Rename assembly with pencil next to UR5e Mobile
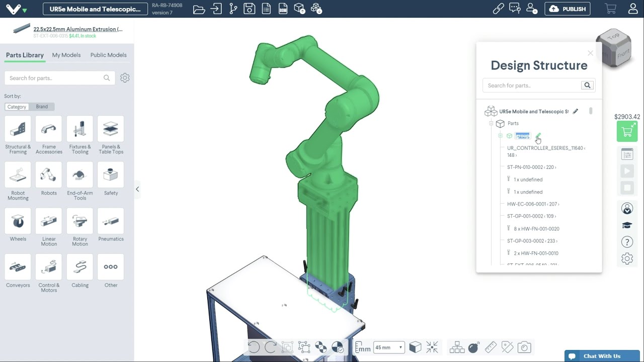 click(x=576, y=112)
